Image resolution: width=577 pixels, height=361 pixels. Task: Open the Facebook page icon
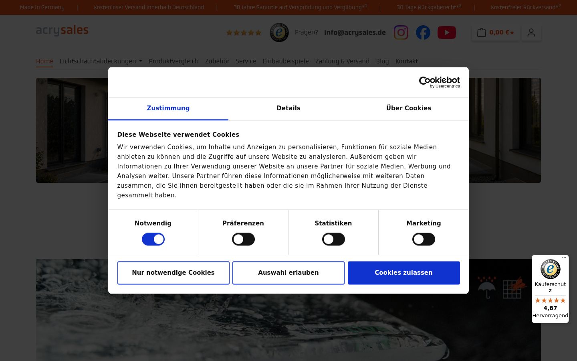tap(423, 32)
